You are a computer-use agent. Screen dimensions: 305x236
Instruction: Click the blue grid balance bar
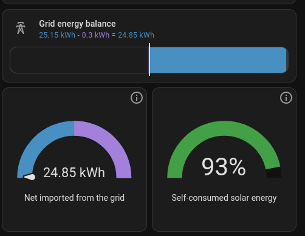point(219,60)
